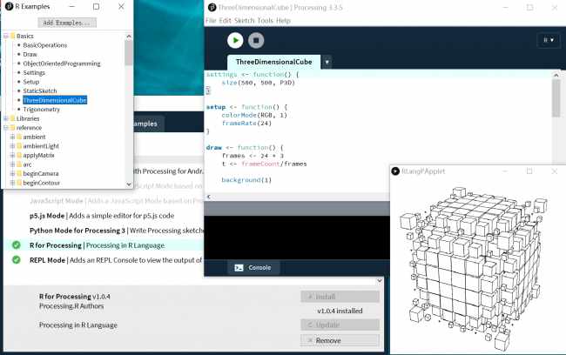This screenshot has width=566, height=355.
Task: Open the R mode selector dropdown
Action: click(x=549, y=40)
